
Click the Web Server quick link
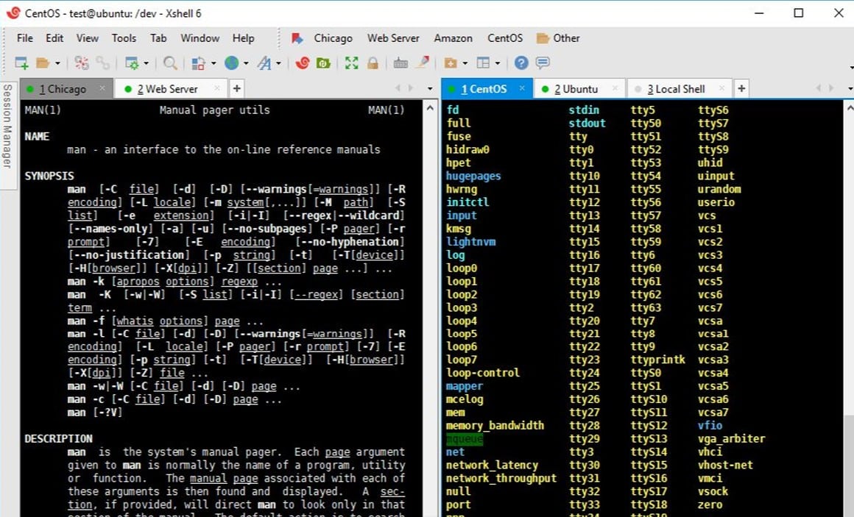(x=393, y=38)
